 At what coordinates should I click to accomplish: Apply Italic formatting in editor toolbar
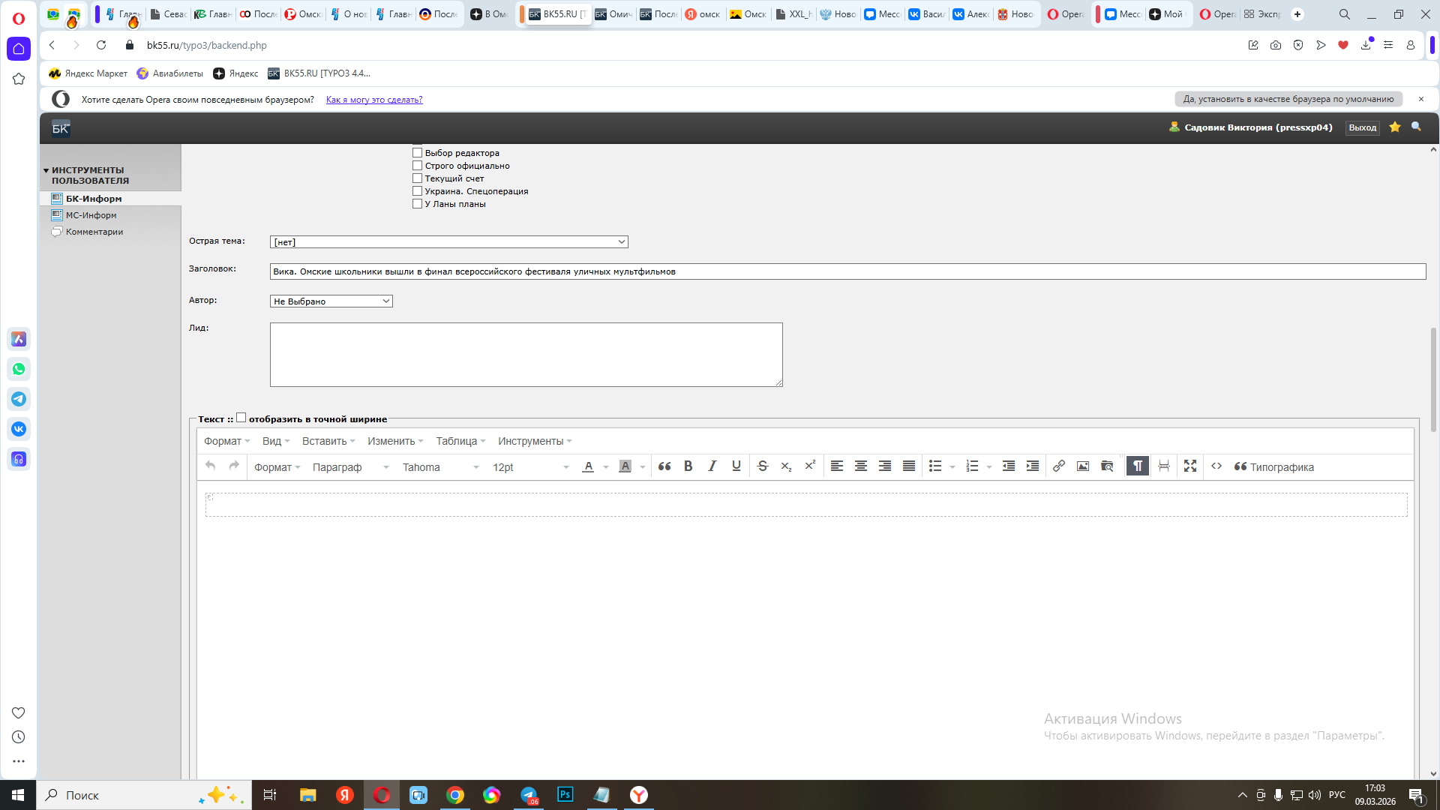[x=712, y=466]
